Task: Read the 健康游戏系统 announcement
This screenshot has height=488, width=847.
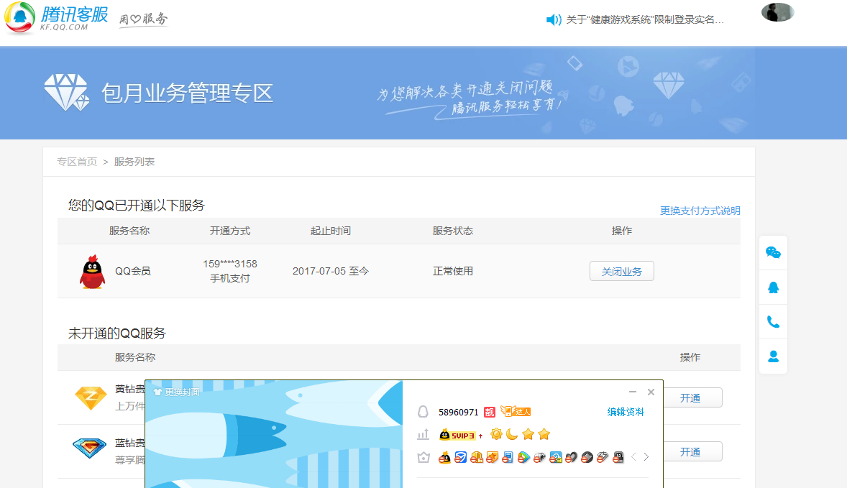Action: coord(645,20)
